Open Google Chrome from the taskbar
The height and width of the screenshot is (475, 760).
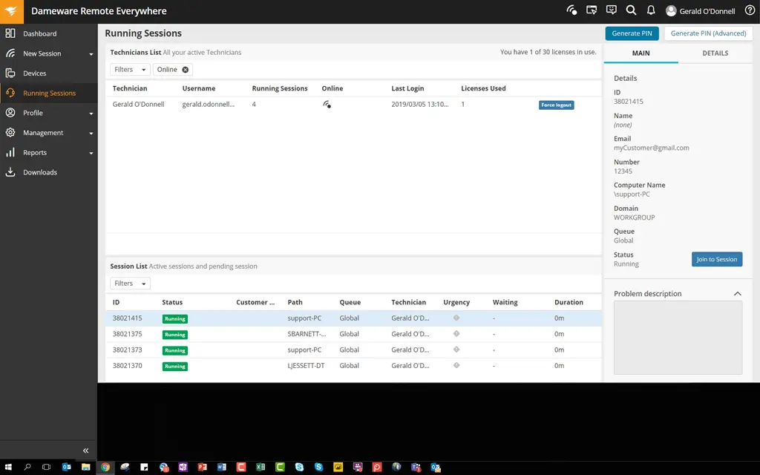pos(105,468)
